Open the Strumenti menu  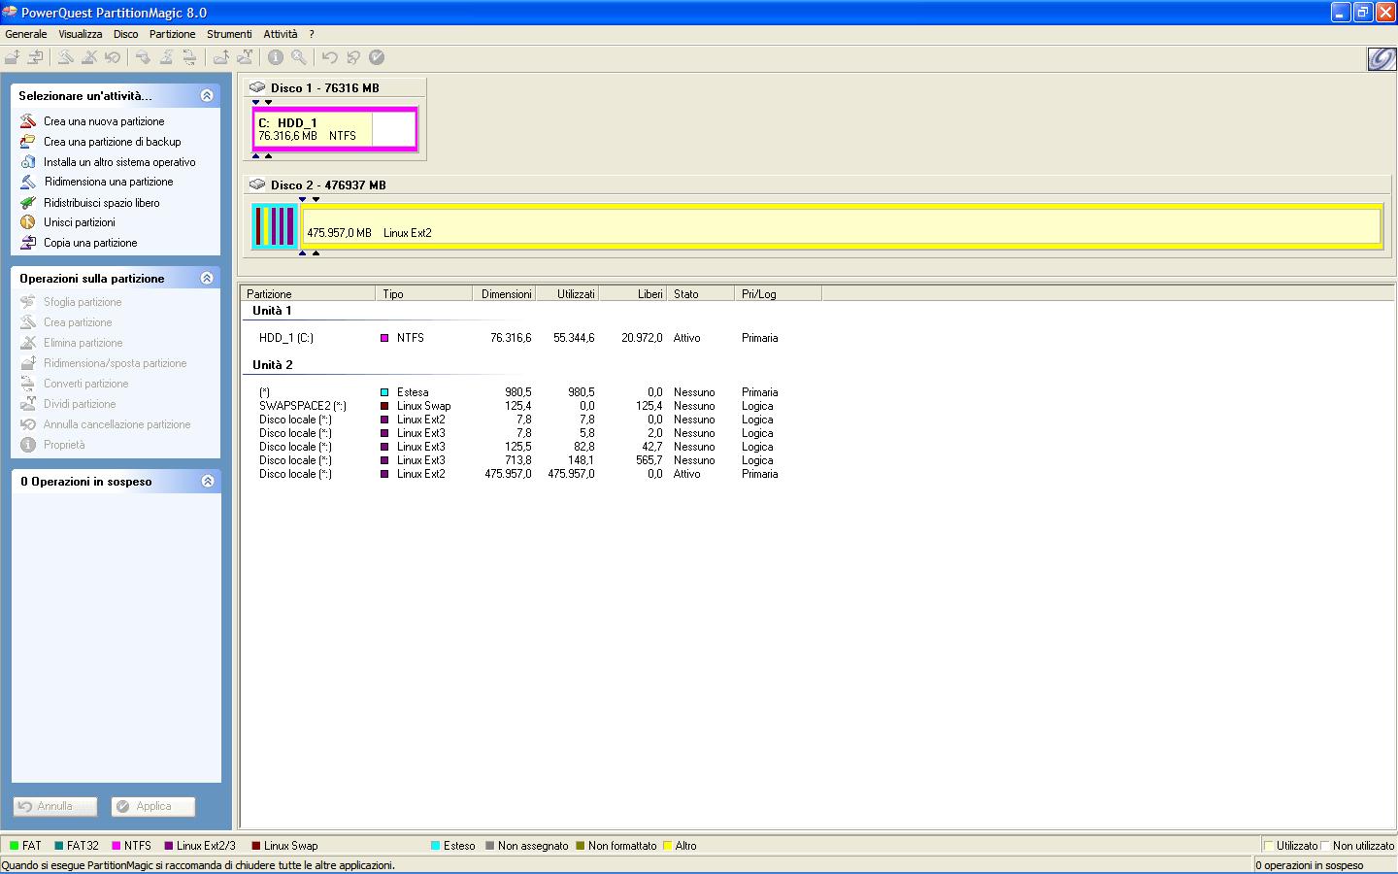229,34
